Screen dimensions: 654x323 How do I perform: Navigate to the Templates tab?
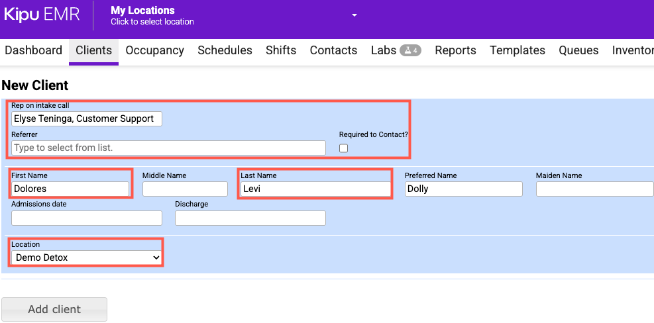(x=518, y=50)
